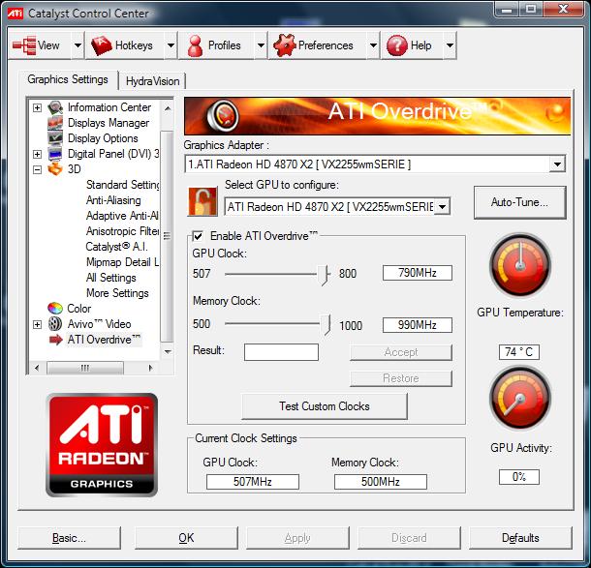Click the 790MHz GPU clock value box
The height and width of the screenshot is (568, 591).
[418, 273]
